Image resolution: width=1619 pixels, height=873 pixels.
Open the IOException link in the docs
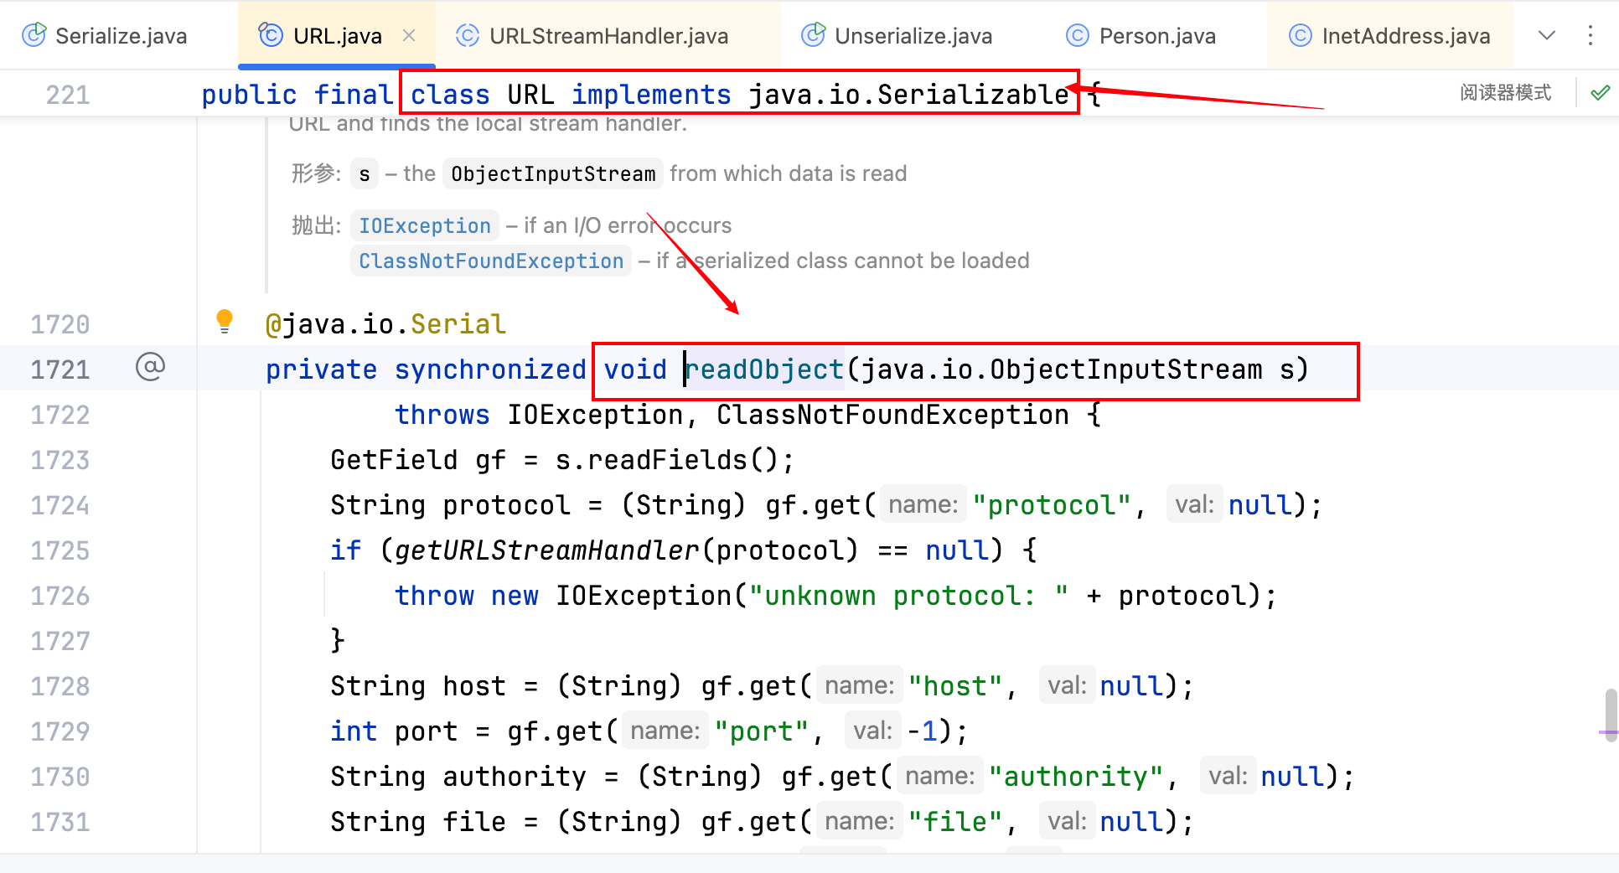click(424, 225)
